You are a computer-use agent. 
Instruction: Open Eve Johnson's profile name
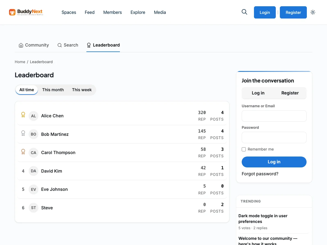click(55, 189)
